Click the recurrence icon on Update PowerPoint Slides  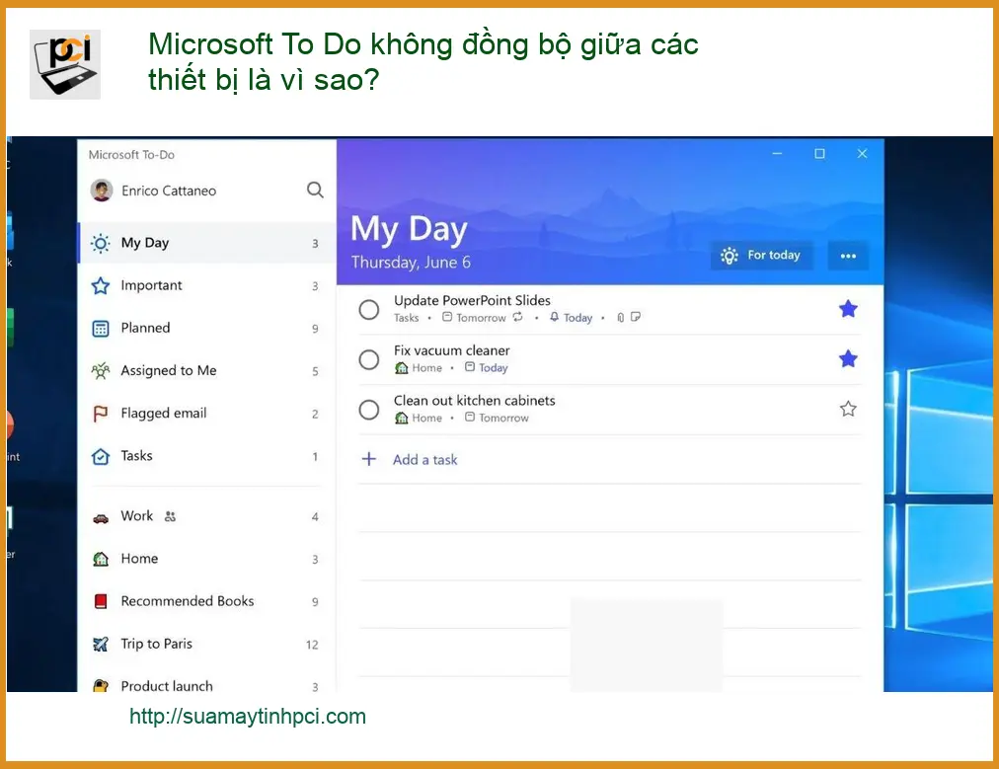(517, 317)
